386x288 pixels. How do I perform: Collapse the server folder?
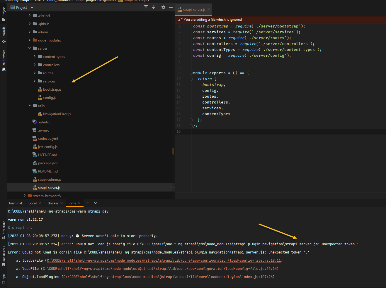(x=30, y=48)
